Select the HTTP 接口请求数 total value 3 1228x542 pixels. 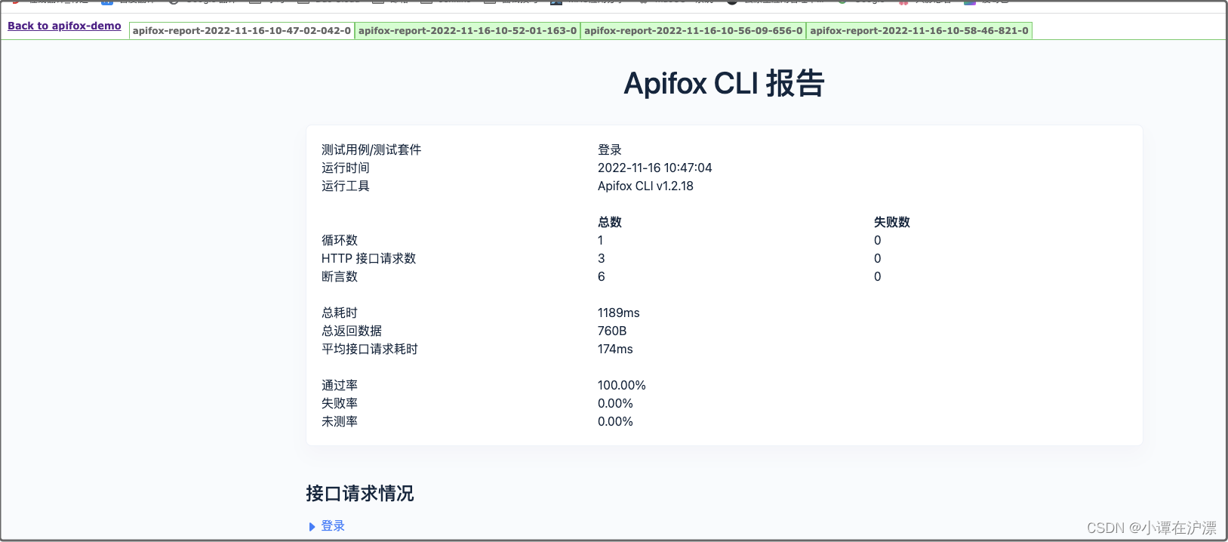(602, 258)
